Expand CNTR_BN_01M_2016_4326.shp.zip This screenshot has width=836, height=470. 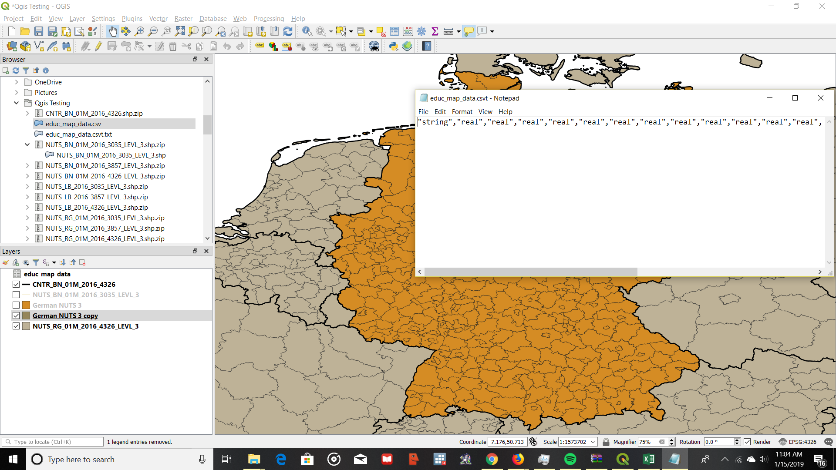click(x=27, y=113)
